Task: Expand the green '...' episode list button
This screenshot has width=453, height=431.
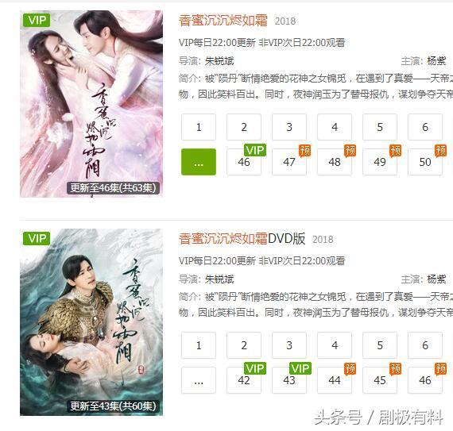Action: click(199, 162)
